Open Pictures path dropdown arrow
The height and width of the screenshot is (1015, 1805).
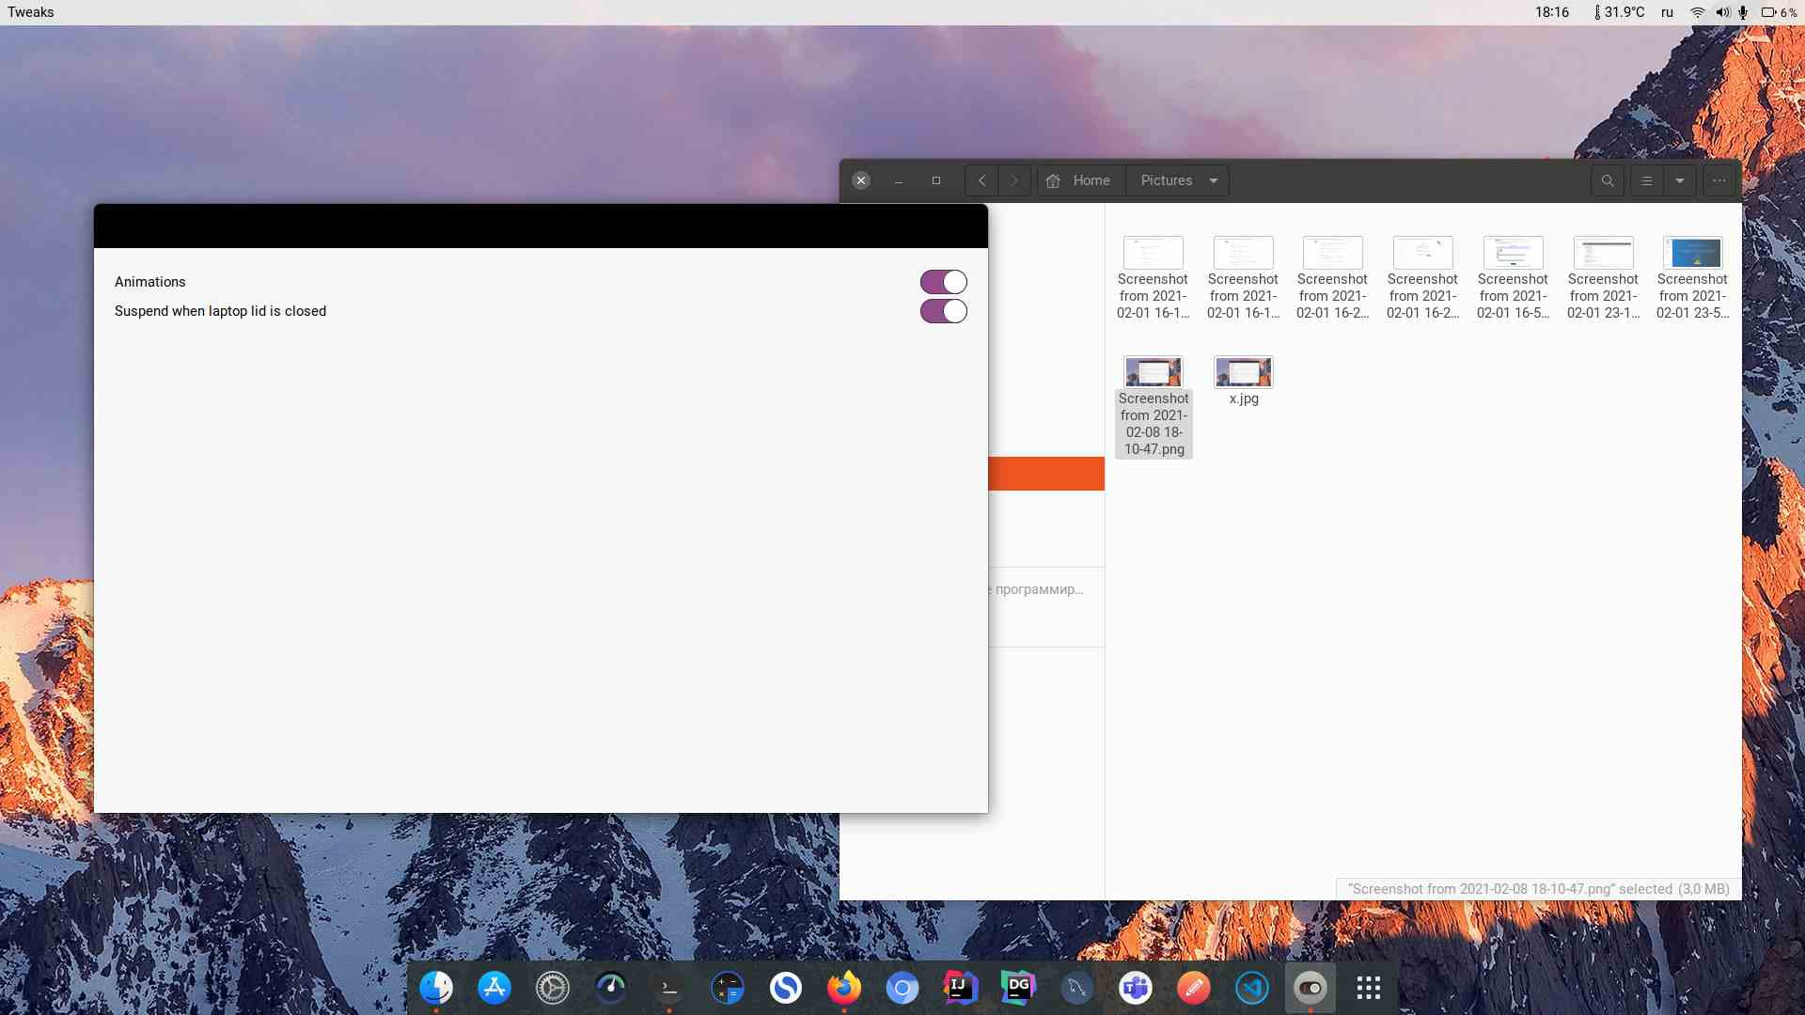[x=1214, y=180]
